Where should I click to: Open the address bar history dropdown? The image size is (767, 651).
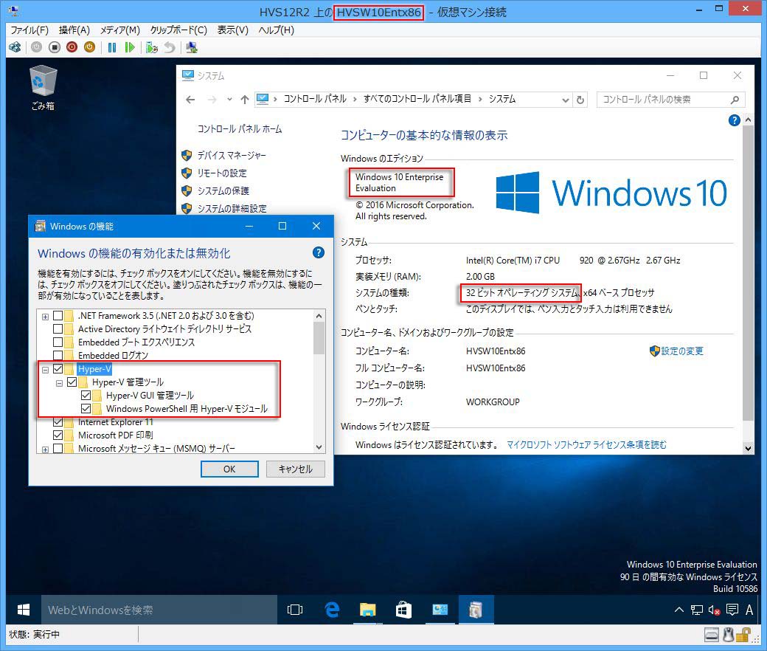point(565,100)
